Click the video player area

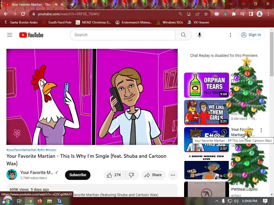coord(92,97)
